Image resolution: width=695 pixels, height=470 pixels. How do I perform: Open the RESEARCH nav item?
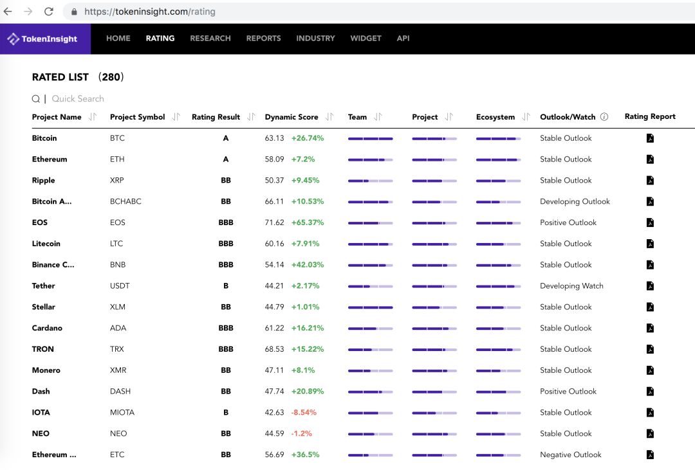[210, 39]
